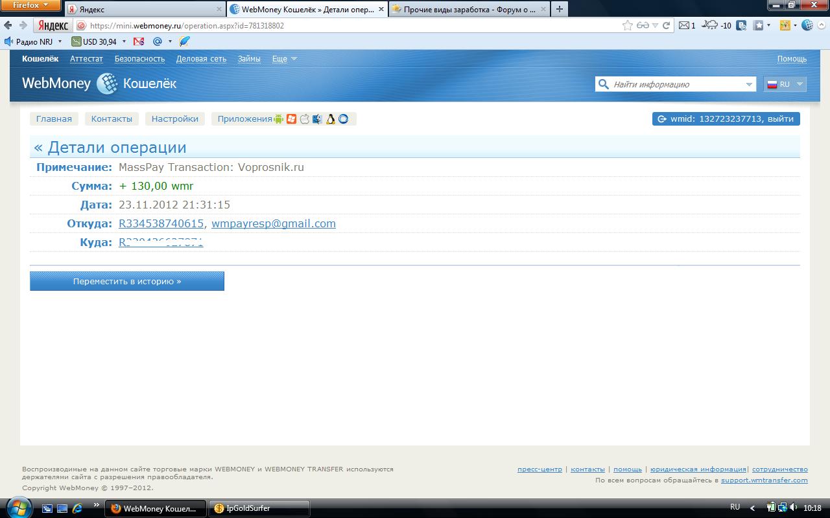Click the blue feather icon in bookmarks toolbar

(x=185, y=41)
